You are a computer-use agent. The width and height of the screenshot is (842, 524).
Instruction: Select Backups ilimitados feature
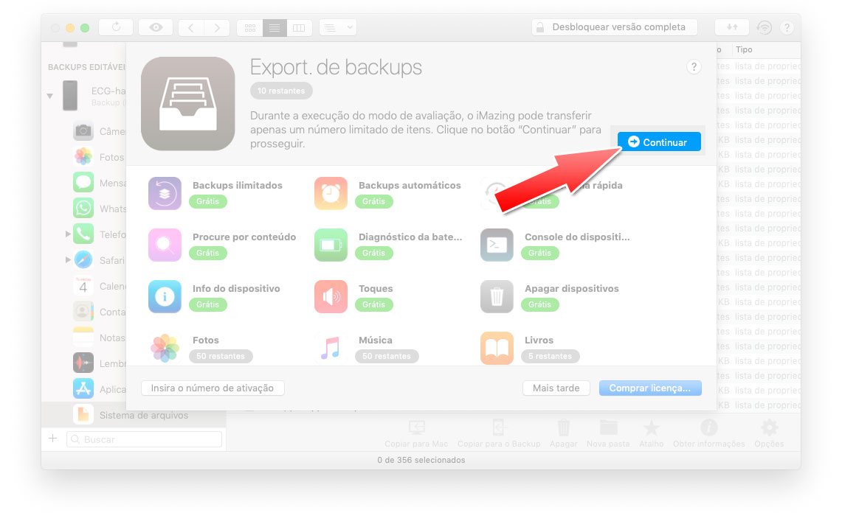click(216, 193)
